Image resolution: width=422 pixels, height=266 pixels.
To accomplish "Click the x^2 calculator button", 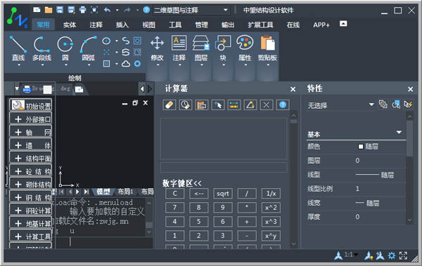I will tap(271, 208).
